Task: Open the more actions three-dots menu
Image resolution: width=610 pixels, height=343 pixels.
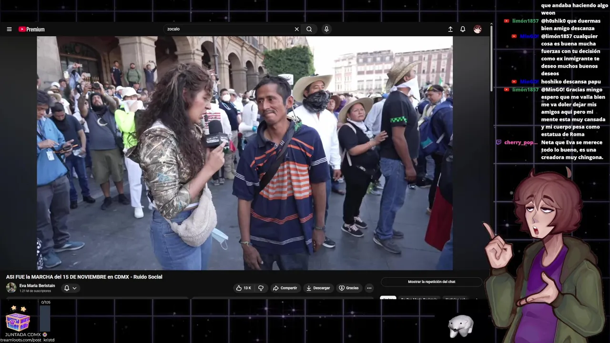Action: [369, 288]
